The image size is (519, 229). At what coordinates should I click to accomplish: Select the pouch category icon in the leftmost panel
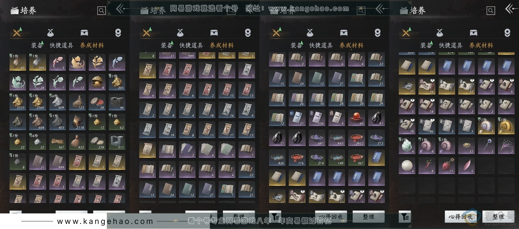[x=50, y=32]
